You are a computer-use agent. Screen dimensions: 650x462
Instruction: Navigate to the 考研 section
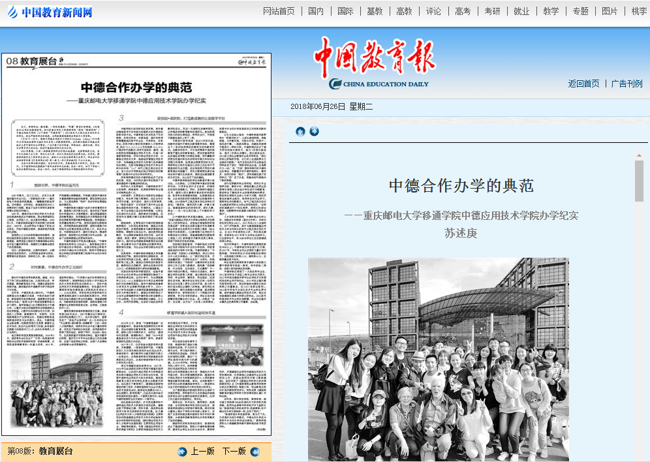tap(492, 11)
